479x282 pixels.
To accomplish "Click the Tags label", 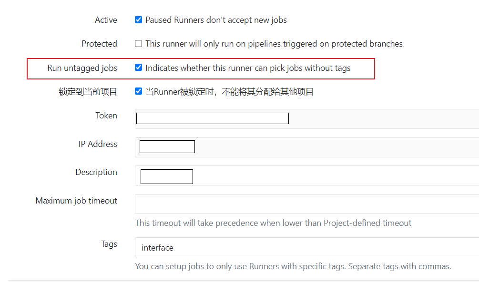I will pyautogui.click(x=109, y=244).
